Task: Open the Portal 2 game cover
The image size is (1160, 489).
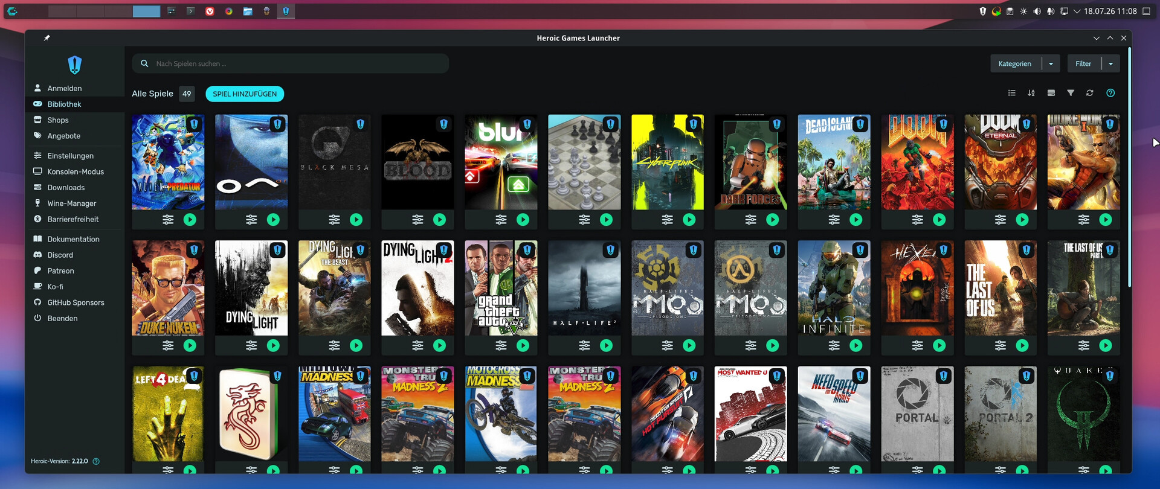Action: [1000, 414]
